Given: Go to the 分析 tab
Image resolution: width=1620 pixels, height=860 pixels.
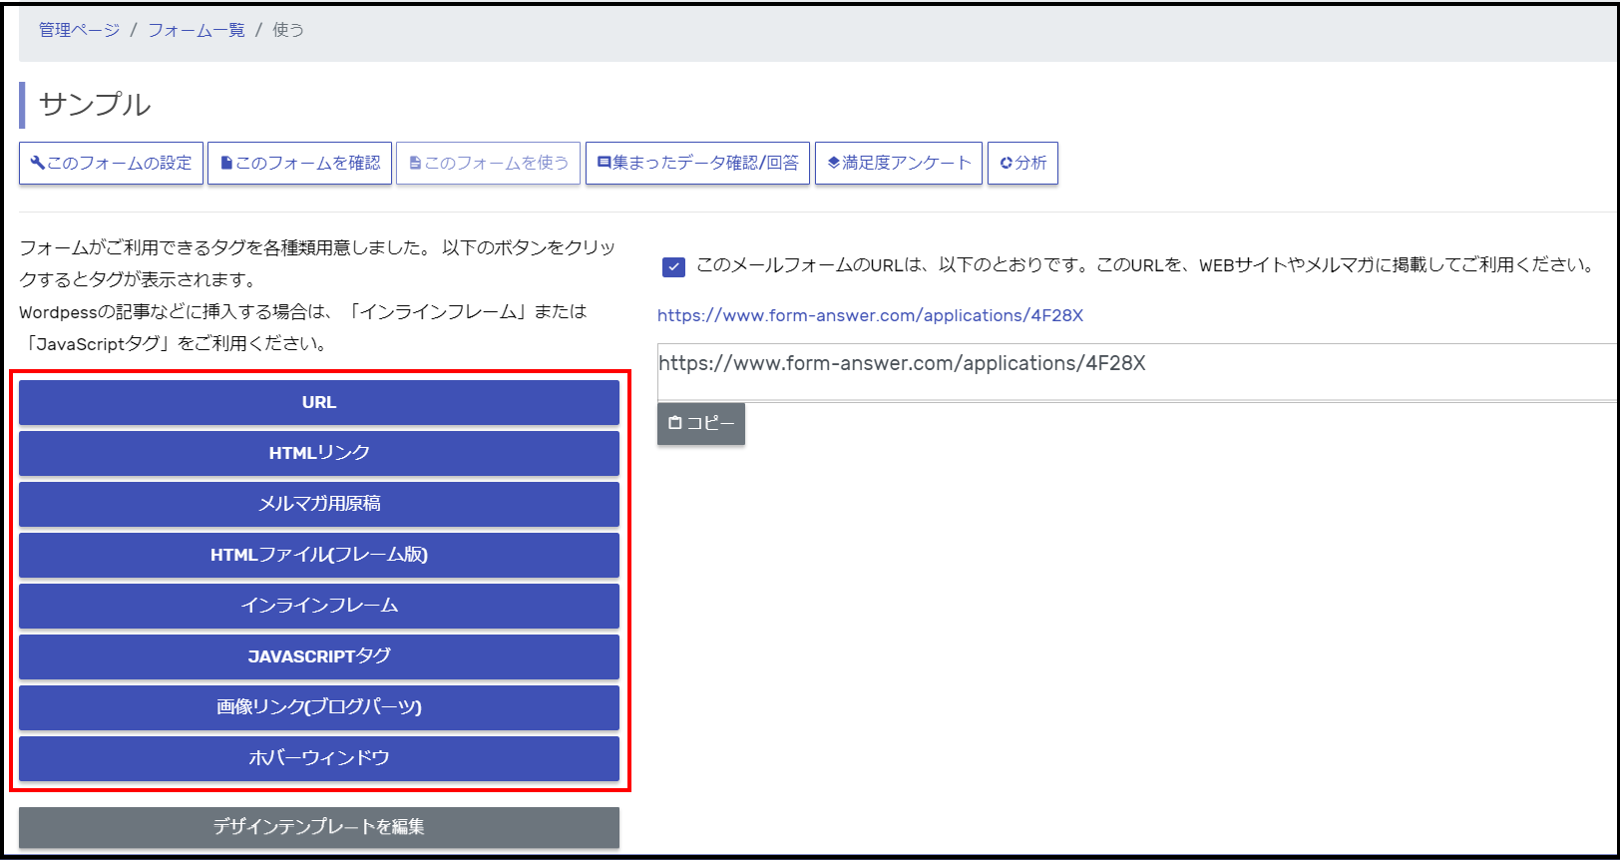Looking at the screenshot, I should point(1022,163).
